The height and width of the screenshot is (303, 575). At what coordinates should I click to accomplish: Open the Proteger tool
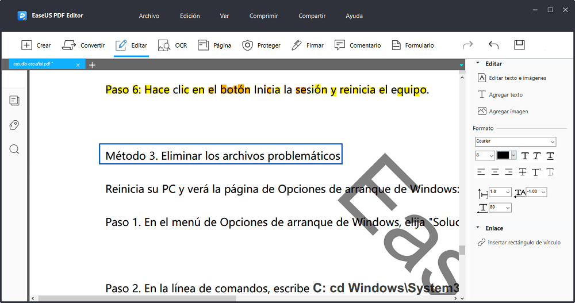(261, 45)
